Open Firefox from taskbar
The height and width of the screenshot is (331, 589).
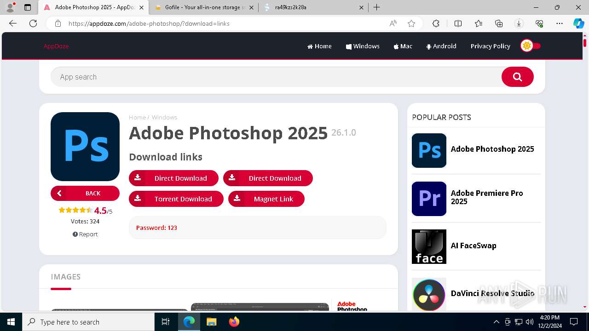click(234, 322)
